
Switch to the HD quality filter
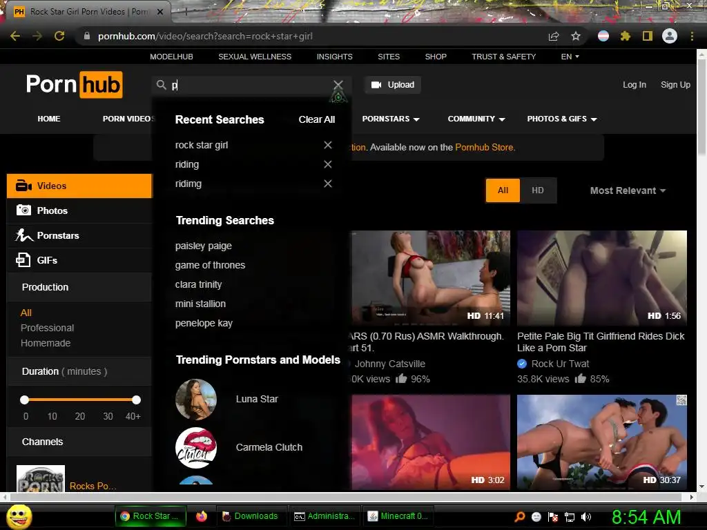pos(538,190)
